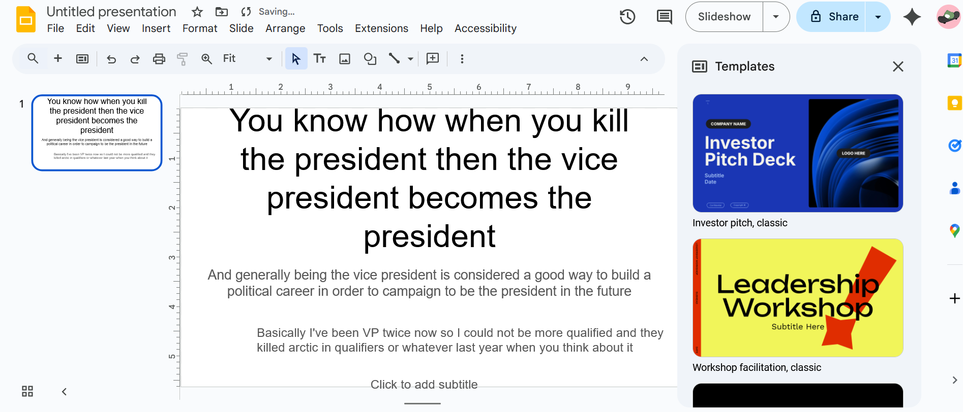Expand the Line tool dropdown arrow
963x412 pixels.
tap(410, 59)
